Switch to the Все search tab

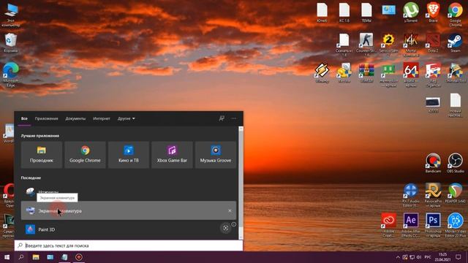click(x=24, y=118)
